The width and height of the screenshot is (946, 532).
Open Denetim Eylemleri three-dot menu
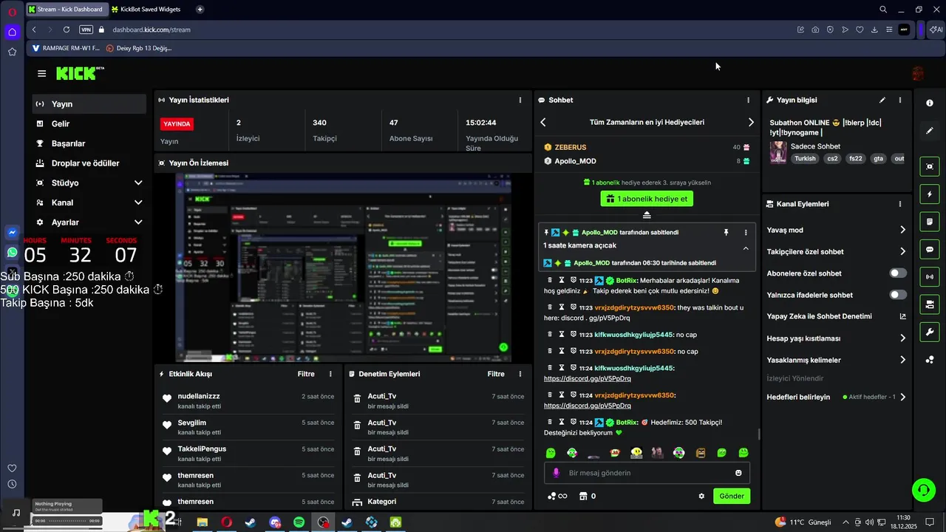click(520, 374)
